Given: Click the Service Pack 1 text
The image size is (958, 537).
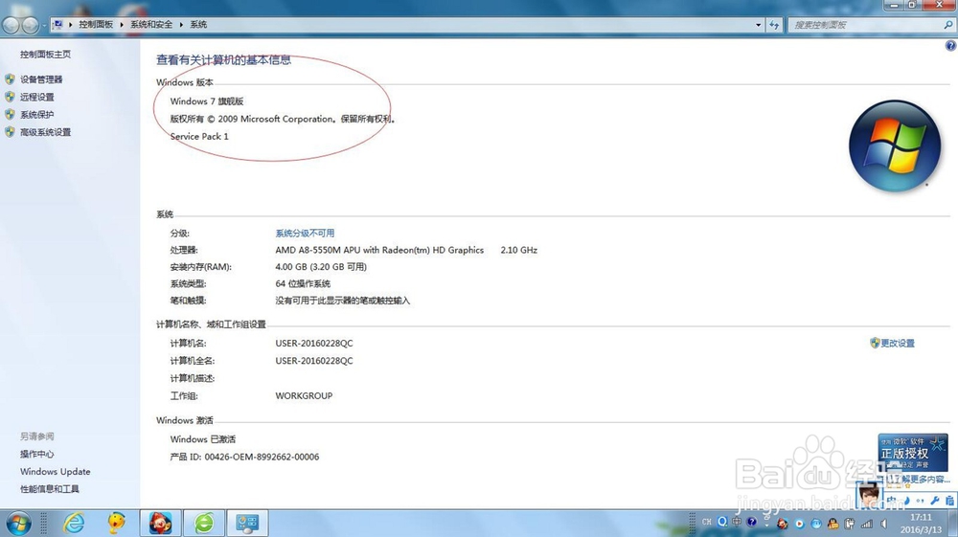Looking at the screenshot, I should pos(199,136).
